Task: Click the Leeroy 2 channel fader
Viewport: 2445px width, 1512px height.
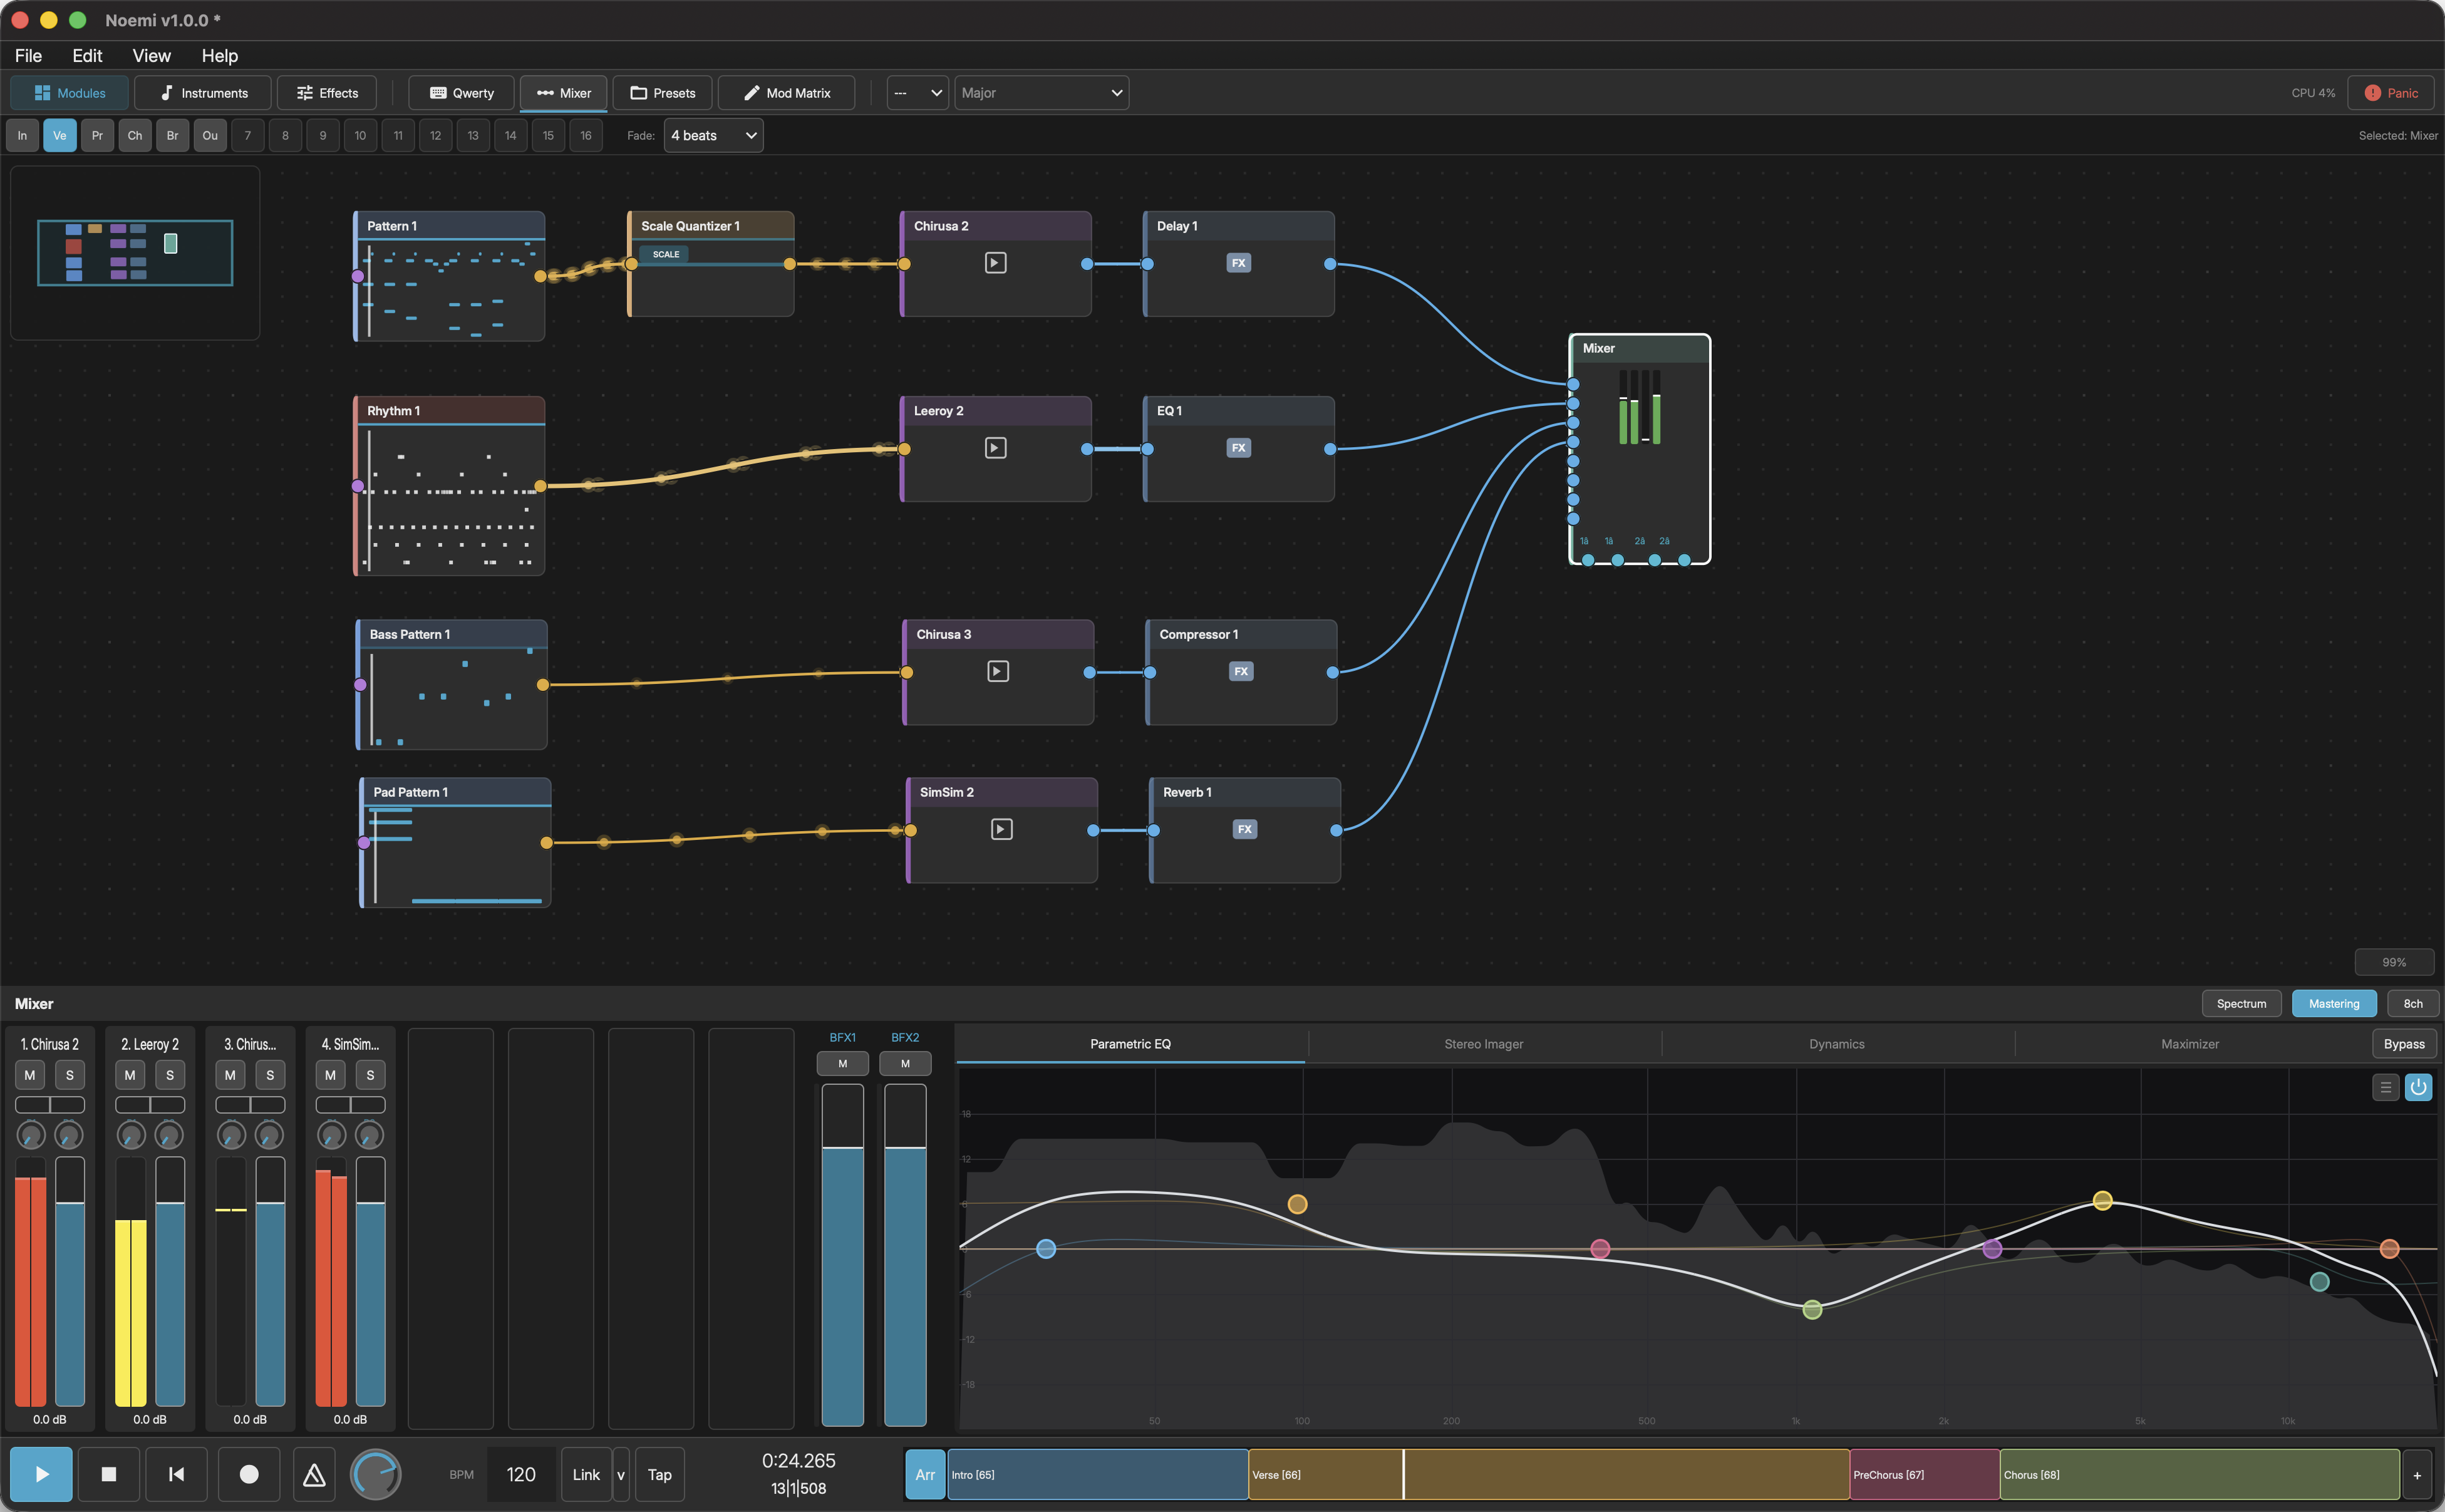Action: [170, 1281]
